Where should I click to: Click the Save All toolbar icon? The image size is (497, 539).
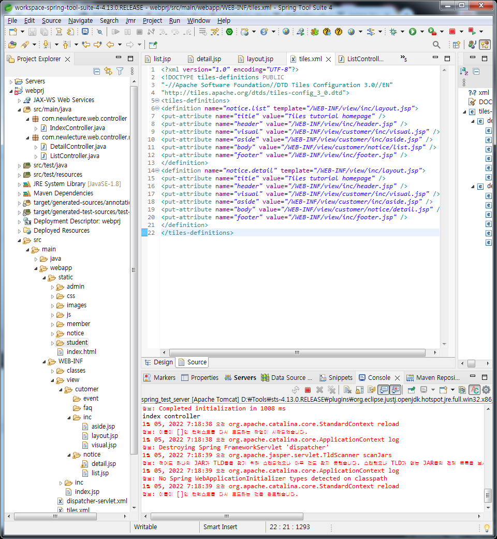(45, 32)
